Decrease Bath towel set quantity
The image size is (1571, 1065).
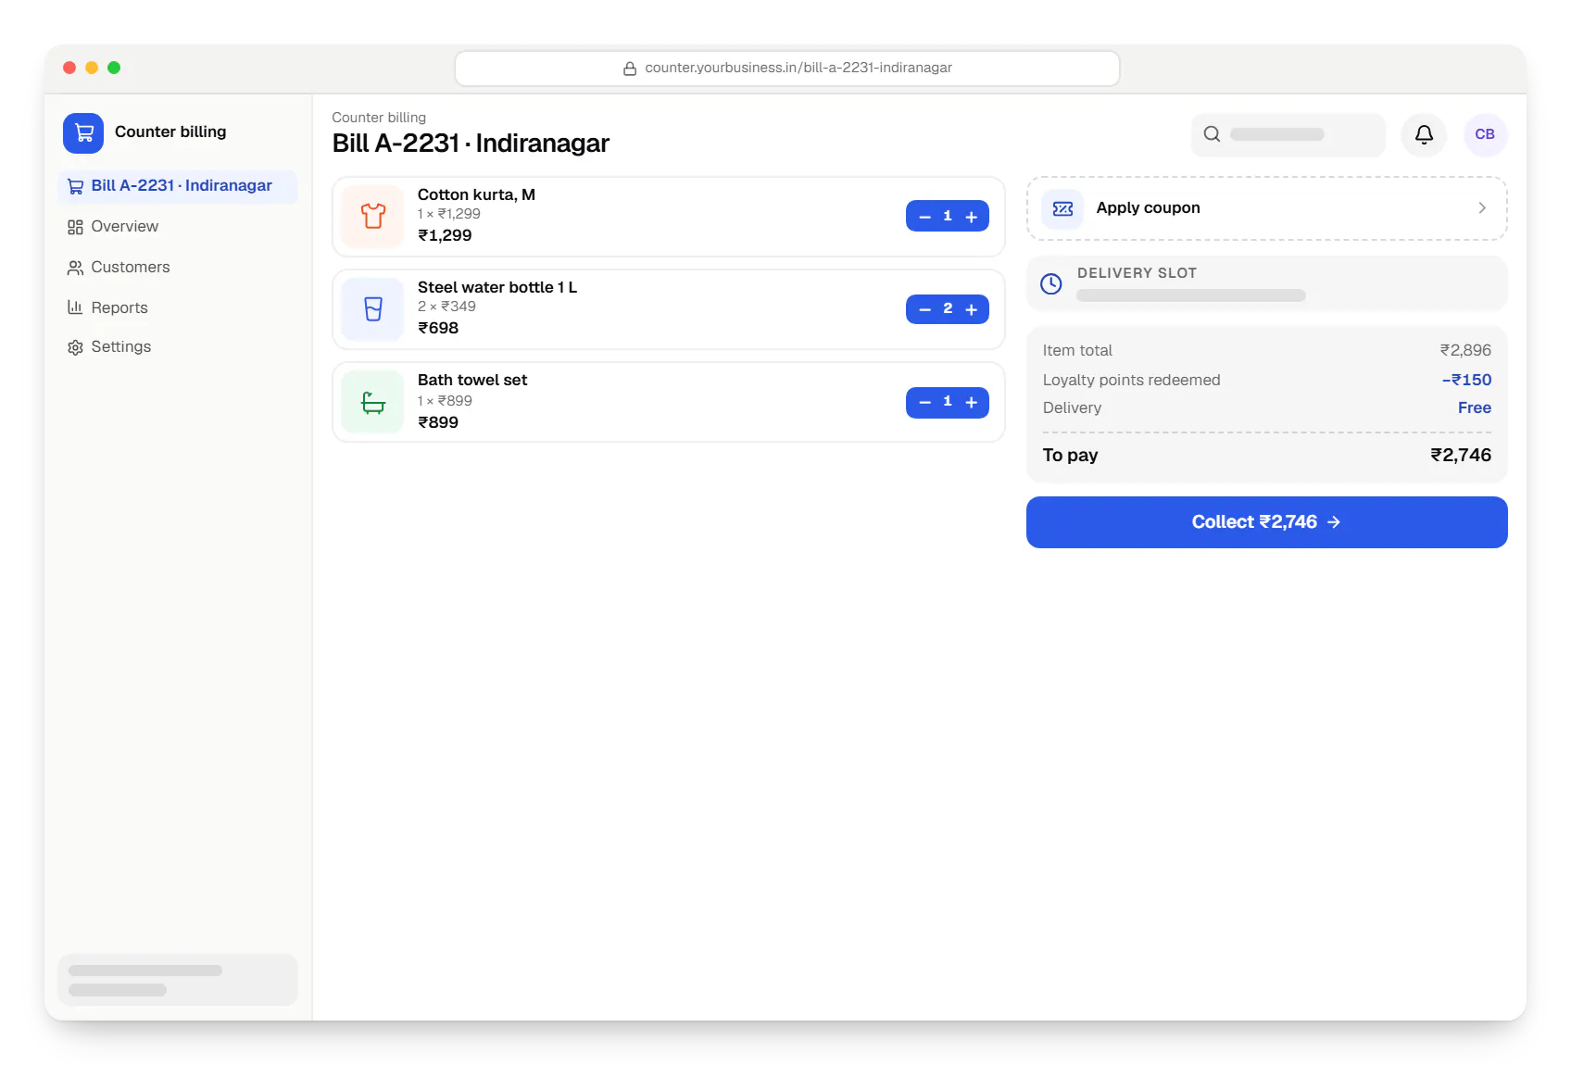(924, 402)
